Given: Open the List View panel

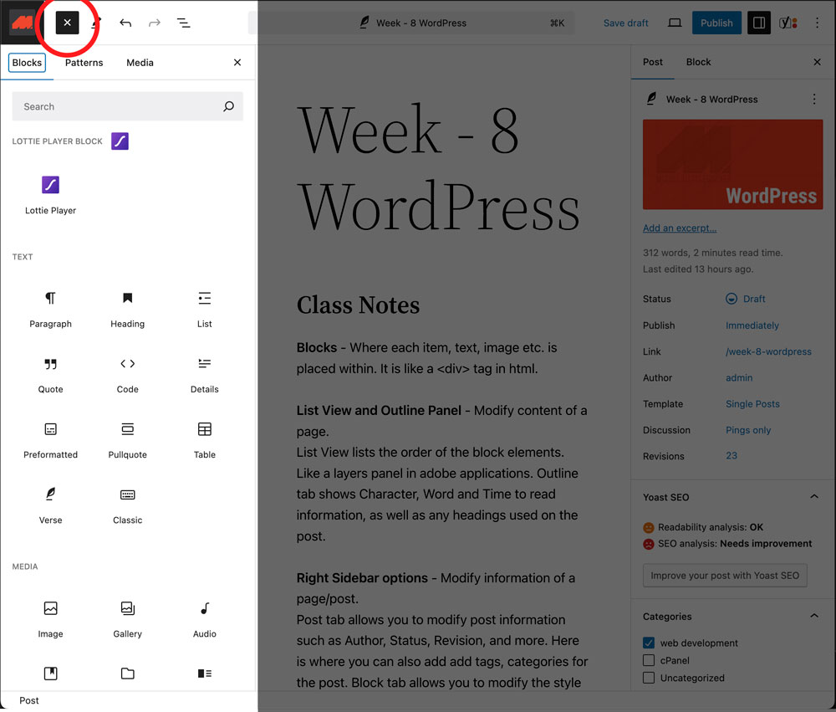Looking at the screenshot, I should pos(183,23).
